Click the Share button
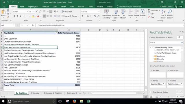The image size is (185, 104). click(x=178, y=7)
